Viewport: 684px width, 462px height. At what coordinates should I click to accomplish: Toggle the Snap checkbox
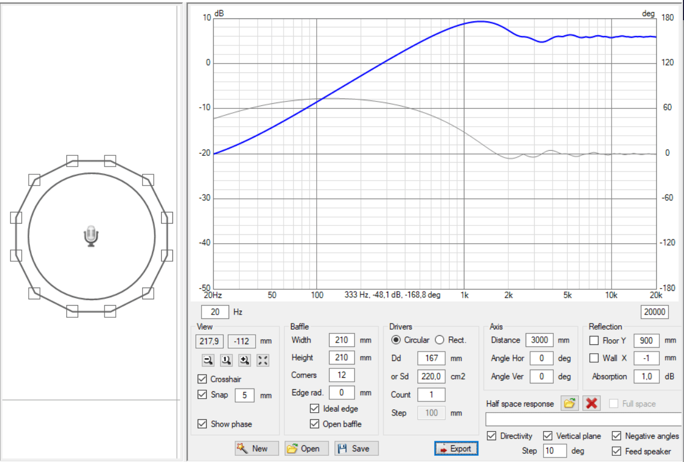(x=202, y=395)
